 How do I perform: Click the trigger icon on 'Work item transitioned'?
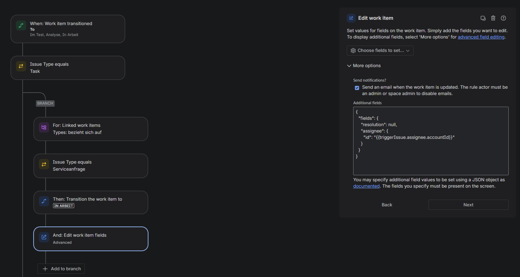[x=21, y=25]
